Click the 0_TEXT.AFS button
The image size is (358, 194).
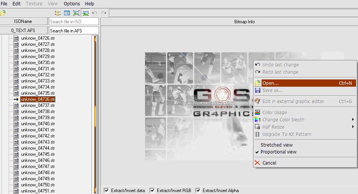tap(23, 31)
